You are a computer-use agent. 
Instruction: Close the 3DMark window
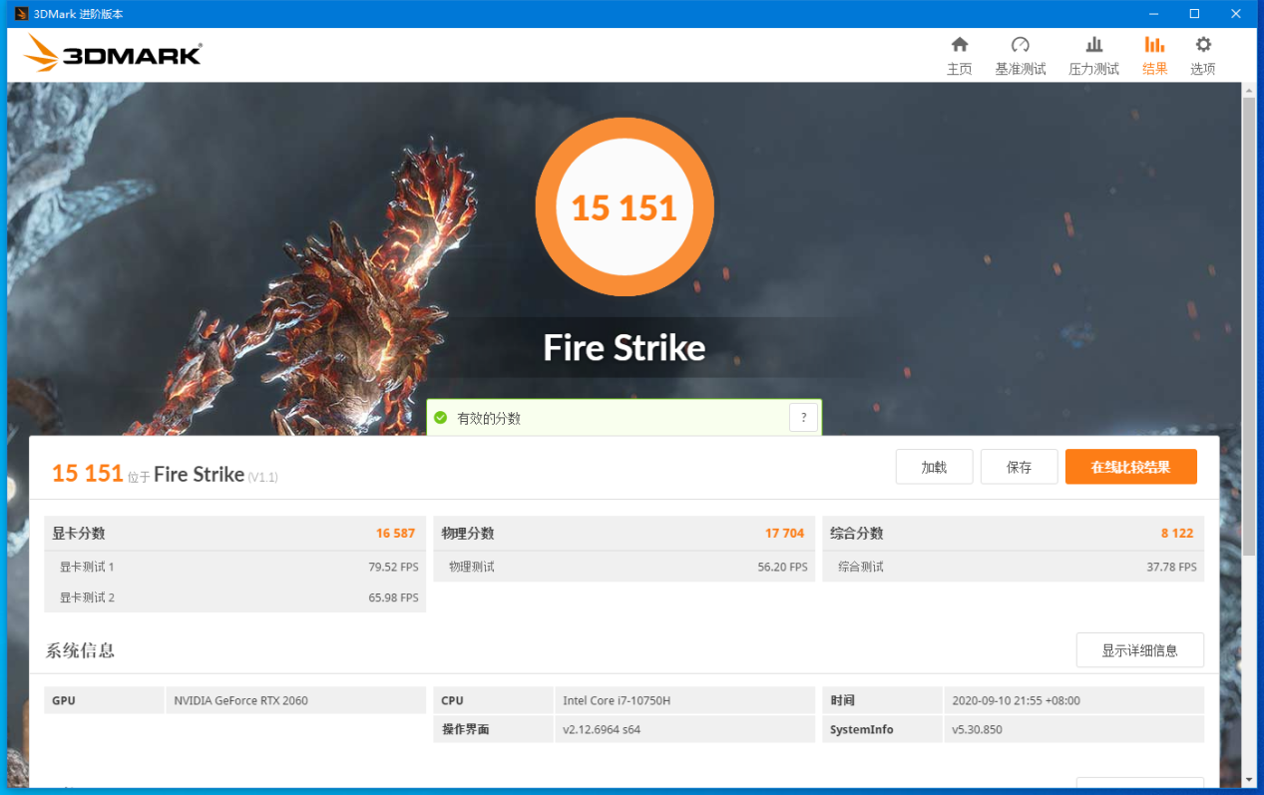[1237, 14]
